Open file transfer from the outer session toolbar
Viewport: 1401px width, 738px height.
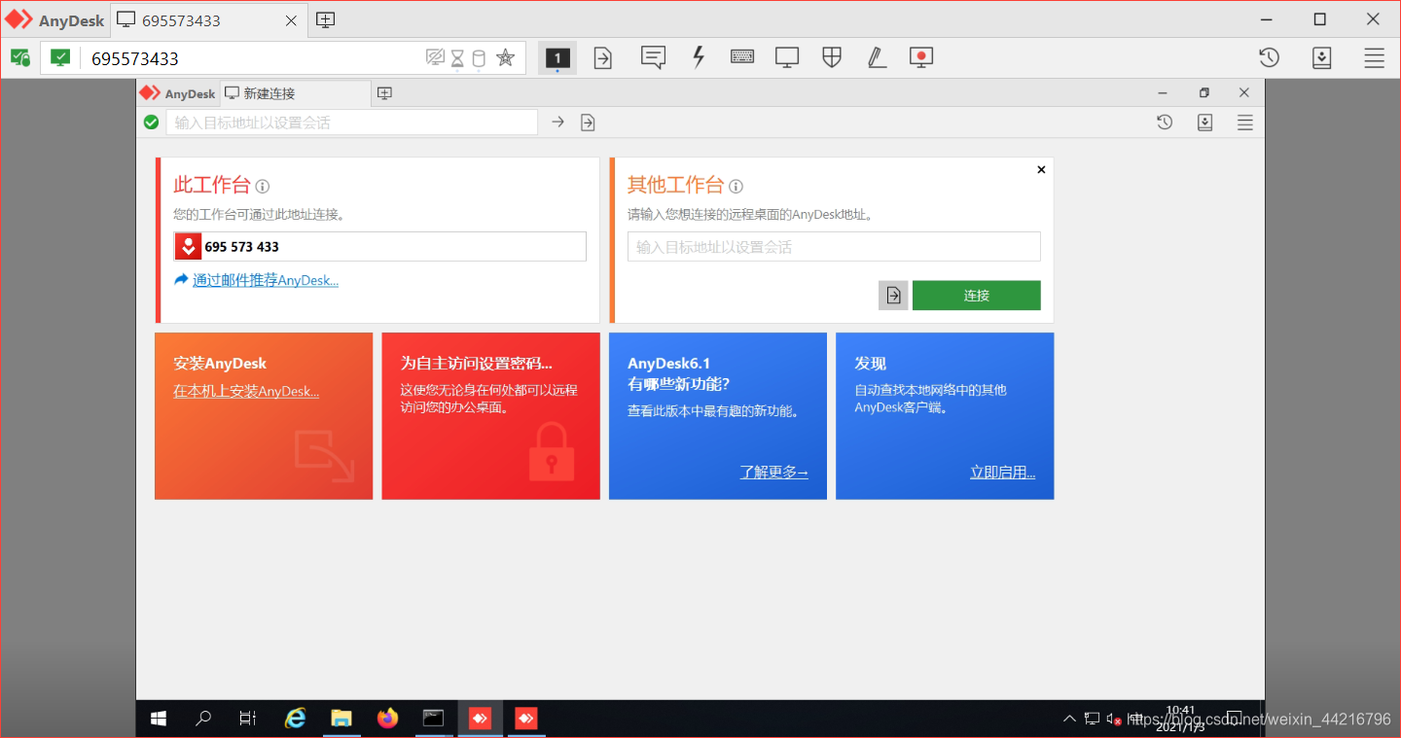point(603,58)
